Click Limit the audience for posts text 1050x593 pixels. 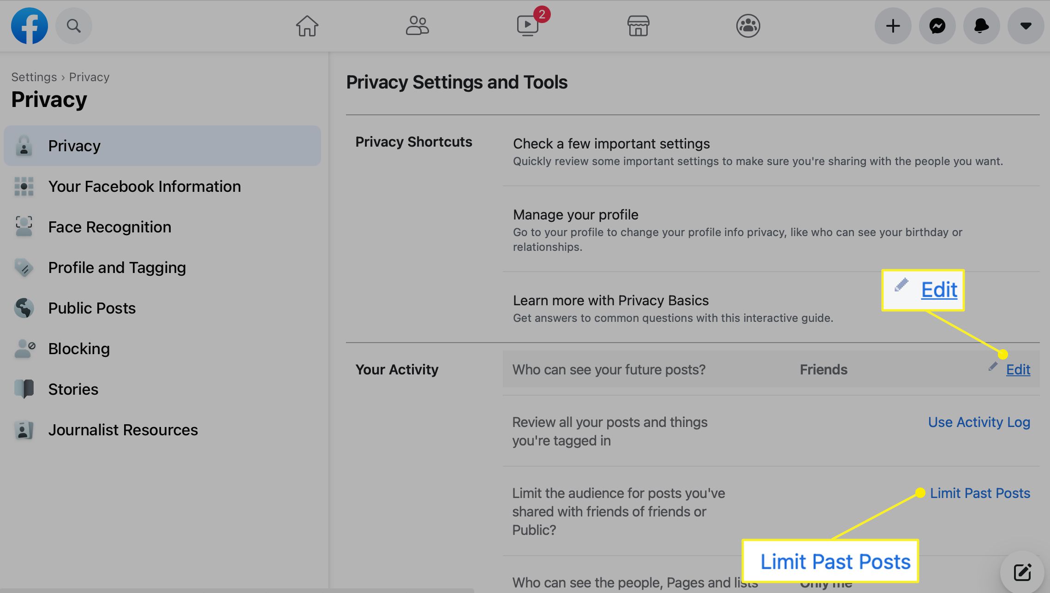tap(619, 511)
